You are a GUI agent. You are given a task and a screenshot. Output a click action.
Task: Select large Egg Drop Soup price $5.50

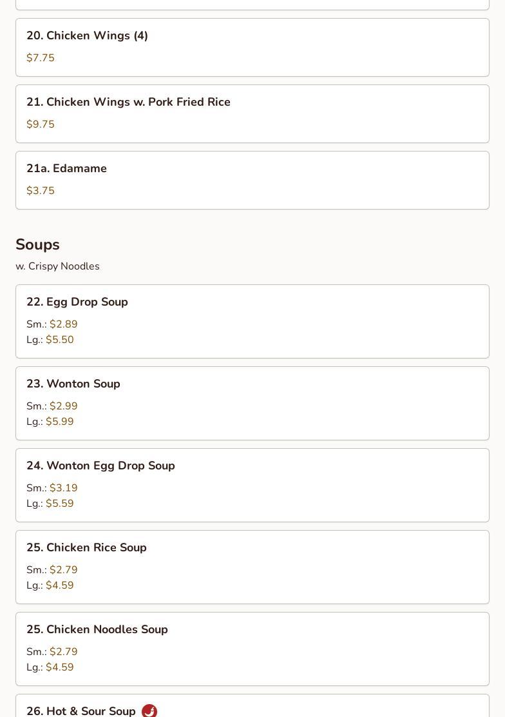click(x=59, y=340)
